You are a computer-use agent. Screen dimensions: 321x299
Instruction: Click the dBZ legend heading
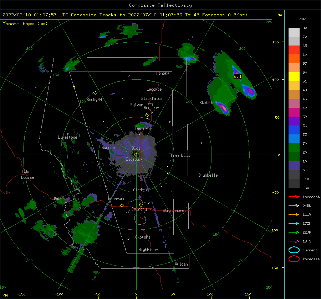(302, 19)
